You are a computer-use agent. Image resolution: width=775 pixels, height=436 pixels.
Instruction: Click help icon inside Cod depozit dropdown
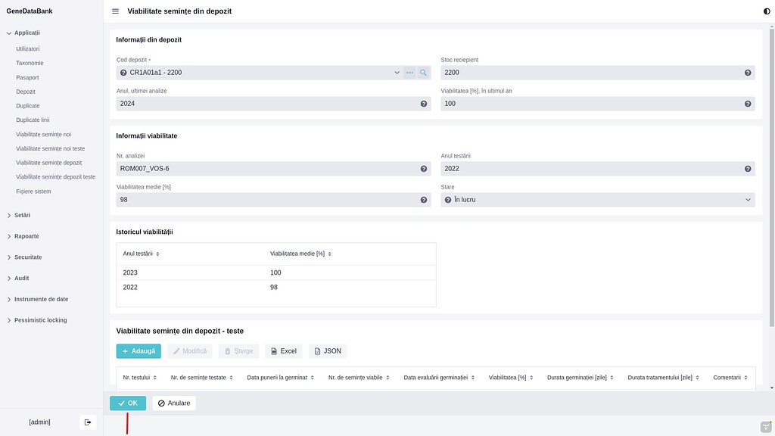pyautogui.click(x=123, y=73)
